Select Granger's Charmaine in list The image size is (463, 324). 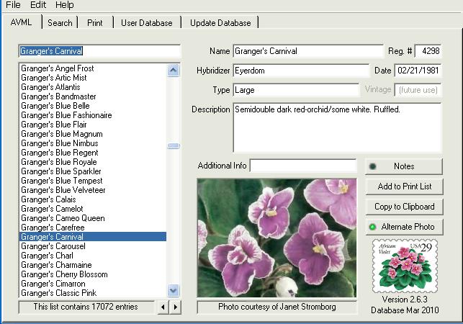tap(93, 265)
